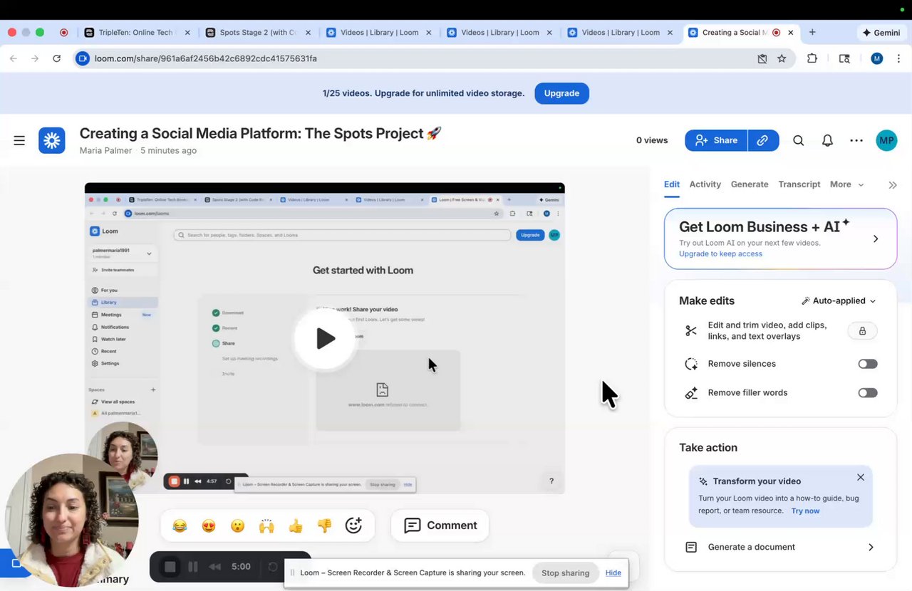The width and height of the screenshot is (912, 591).
Task: Expand the More tab dropdown
Action: pyautogui.click(x=846, y=184)
